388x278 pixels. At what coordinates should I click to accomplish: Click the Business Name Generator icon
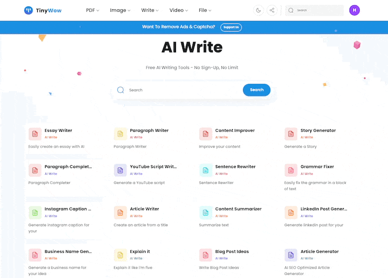point(35,255)
